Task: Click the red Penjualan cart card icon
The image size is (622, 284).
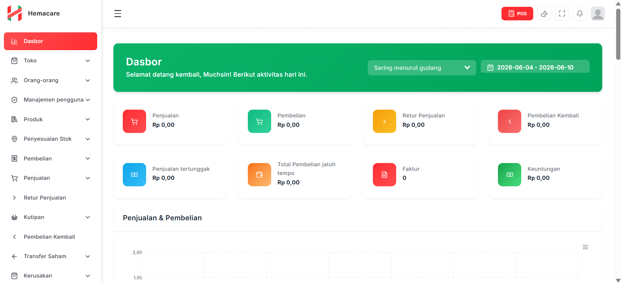Action: coord(134,121)
